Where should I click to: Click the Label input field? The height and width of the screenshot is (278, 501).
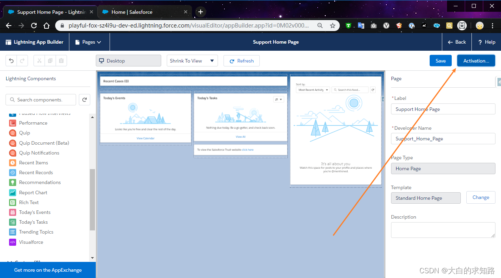coord(443,109)
